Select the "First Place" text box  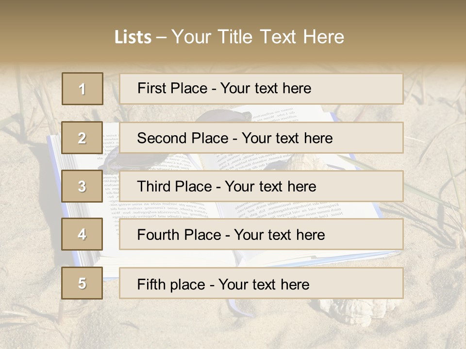click(x=261, y=89)
